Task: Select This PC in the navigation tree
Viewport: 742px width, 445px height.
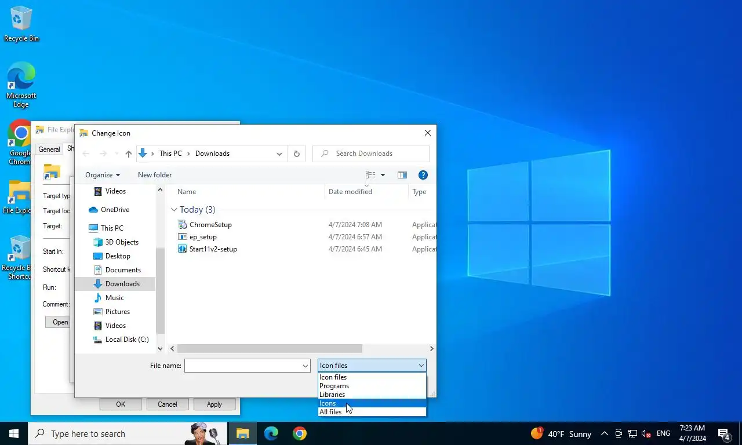Action: click(112, 228)
